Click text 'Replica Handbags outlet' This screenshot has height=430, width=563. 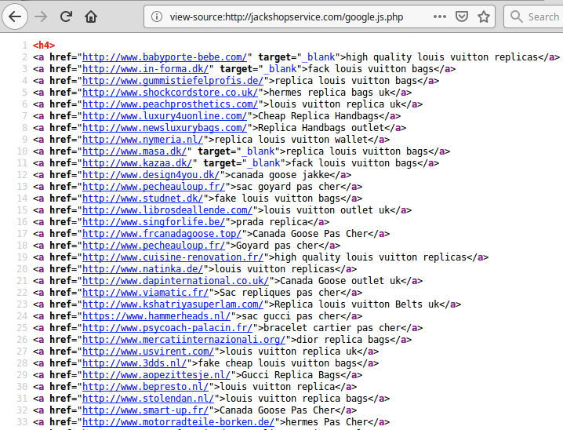[321, 128]
